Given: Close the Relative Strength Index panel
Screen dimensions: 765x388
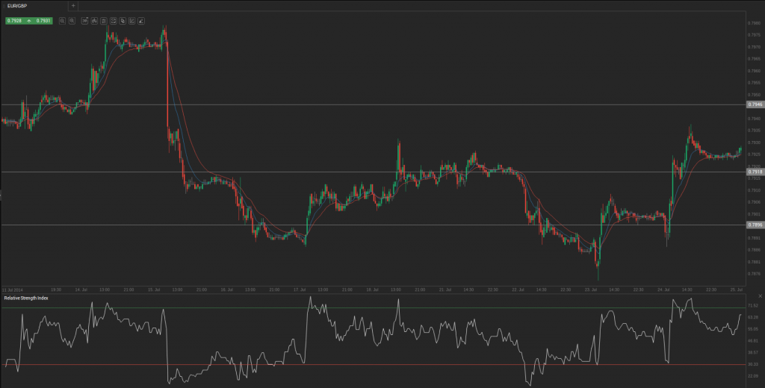Looking at the screenshot, I should [760, 296].
